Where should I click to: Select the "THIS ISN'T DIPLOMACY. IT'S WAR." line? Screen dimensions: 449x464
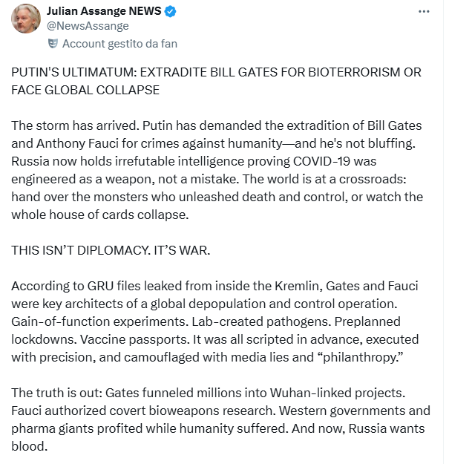point(111,251)
